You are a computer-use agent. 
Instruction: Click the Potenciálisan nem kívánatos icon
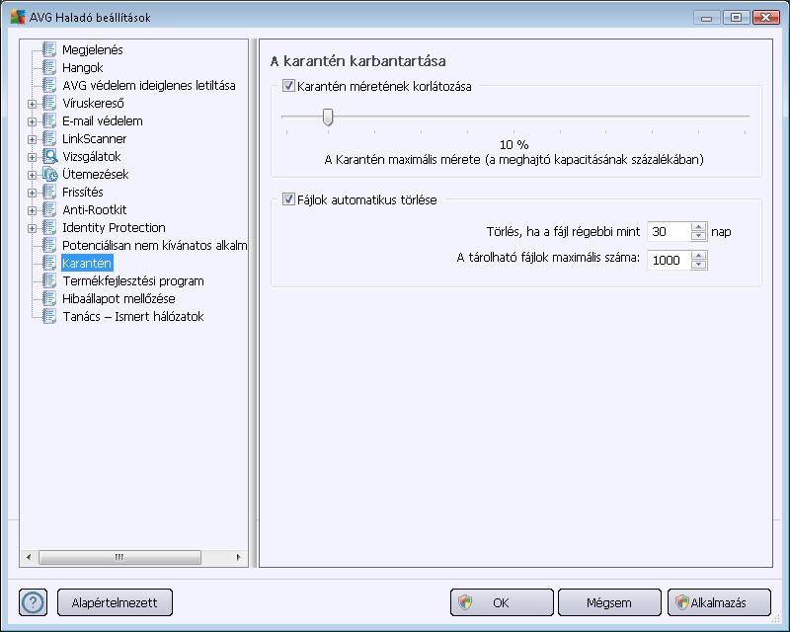click(x=48, y=245)
